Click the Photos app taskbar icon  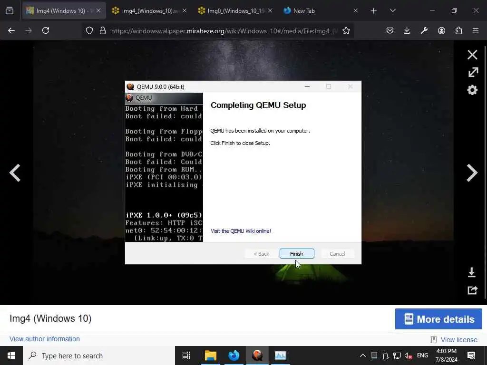pos(281,355)
